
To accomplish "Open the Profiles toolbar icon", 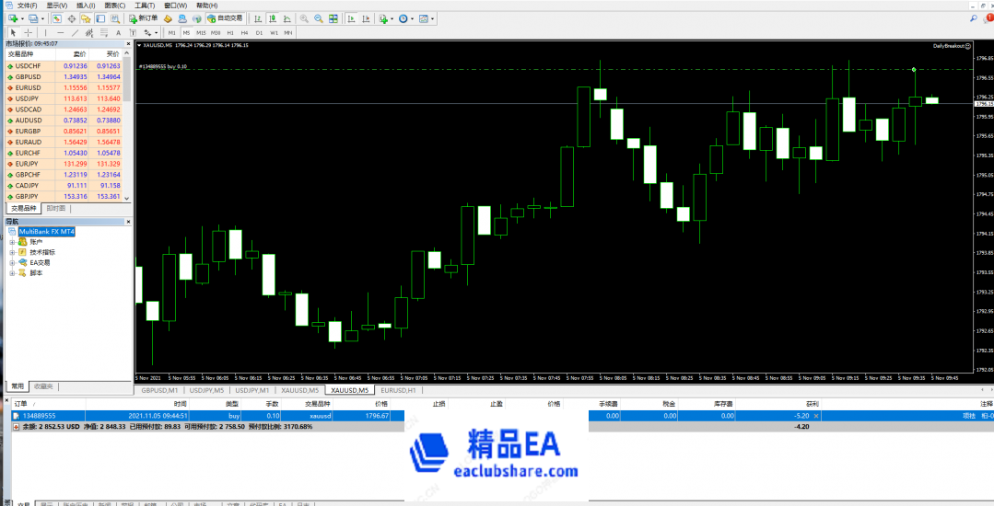I will (33, 18).
